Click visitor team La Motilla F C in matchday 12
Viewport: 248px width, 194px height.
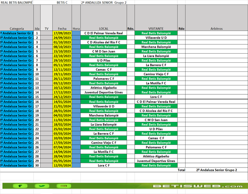(156, 83)
